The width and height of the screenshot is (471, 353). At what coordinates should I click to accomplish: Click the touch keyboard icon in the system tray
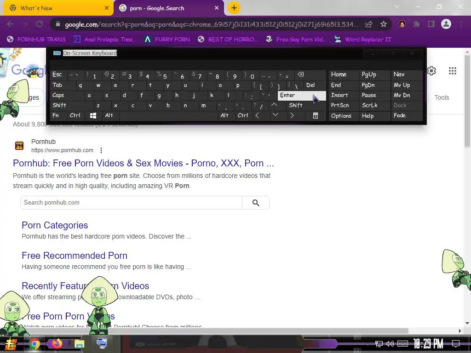tap(402, 344)
